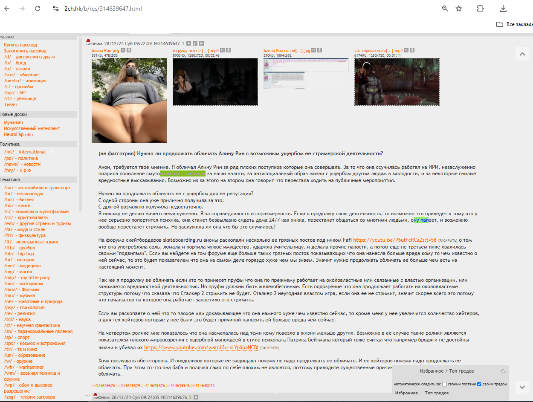Go to the /news/ - новости board

point(22,164)
